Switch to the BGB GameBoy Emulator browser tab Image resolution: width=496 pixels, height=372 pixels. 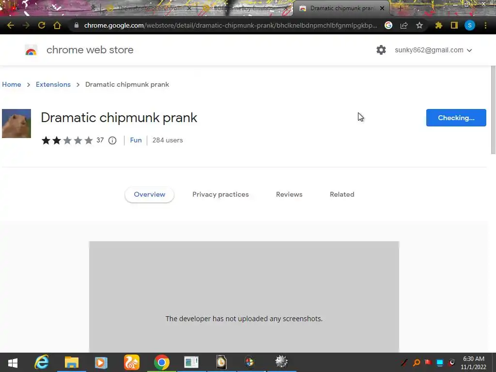244,9
